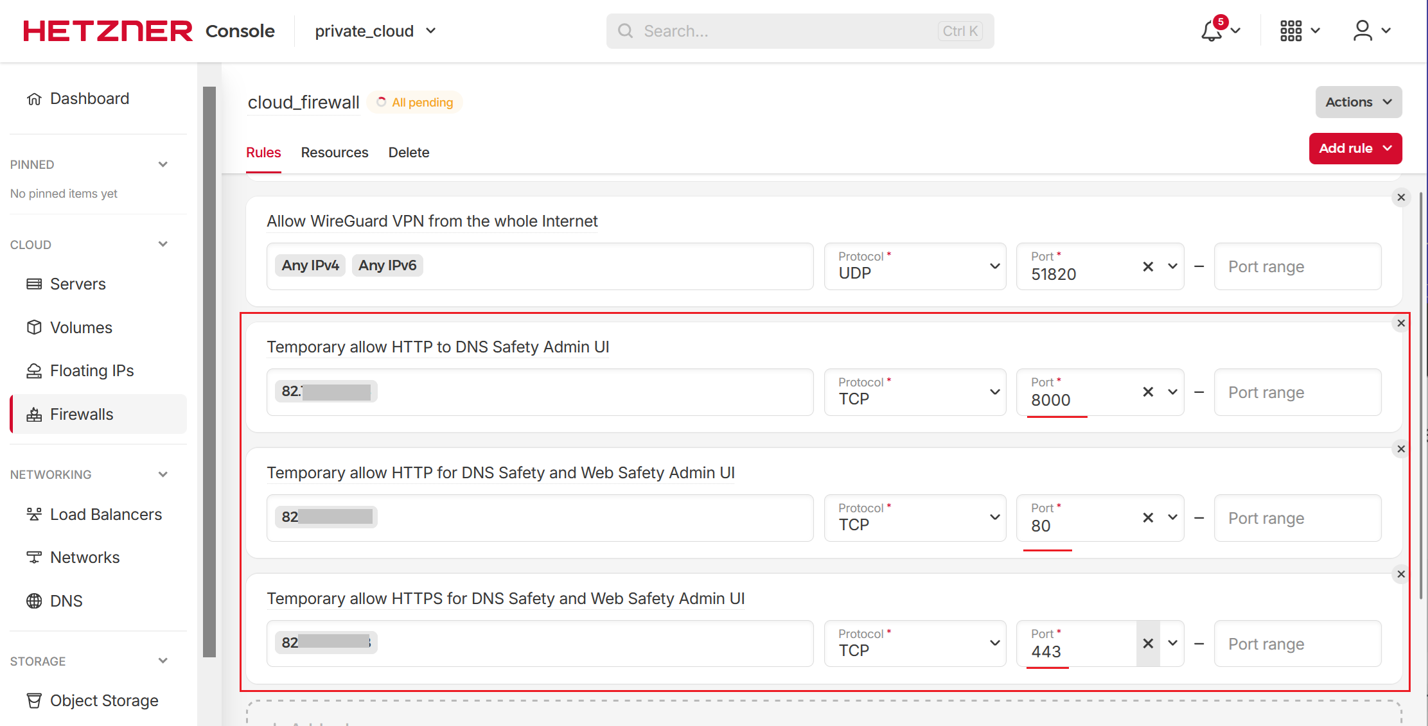Expand port list chevron for port 80

1172,517
